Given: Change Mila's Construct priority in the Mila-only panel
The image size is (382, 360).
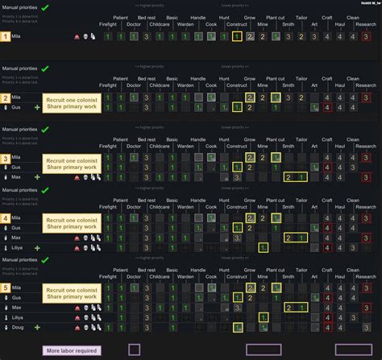Looking at the screenshot, I should click(x=237, y=36).
